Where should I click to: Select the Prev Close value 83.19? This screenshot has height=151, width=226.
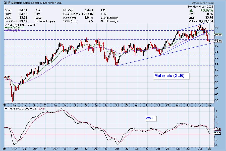(x=23, y=21)
